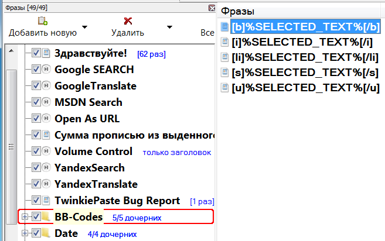The width and height of the screenshot is (385, 241).
Task: Click the Date folder icon
Action: (x=46, y=233)
